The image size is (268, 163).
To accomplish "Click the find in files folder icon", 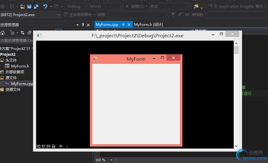I will coord(196,6).
